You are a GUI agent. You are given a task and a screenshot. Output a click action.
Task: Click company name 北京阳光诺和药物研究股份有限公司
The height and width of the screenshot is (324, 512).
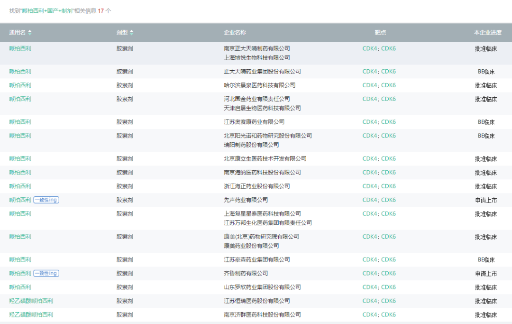[268, 136]
